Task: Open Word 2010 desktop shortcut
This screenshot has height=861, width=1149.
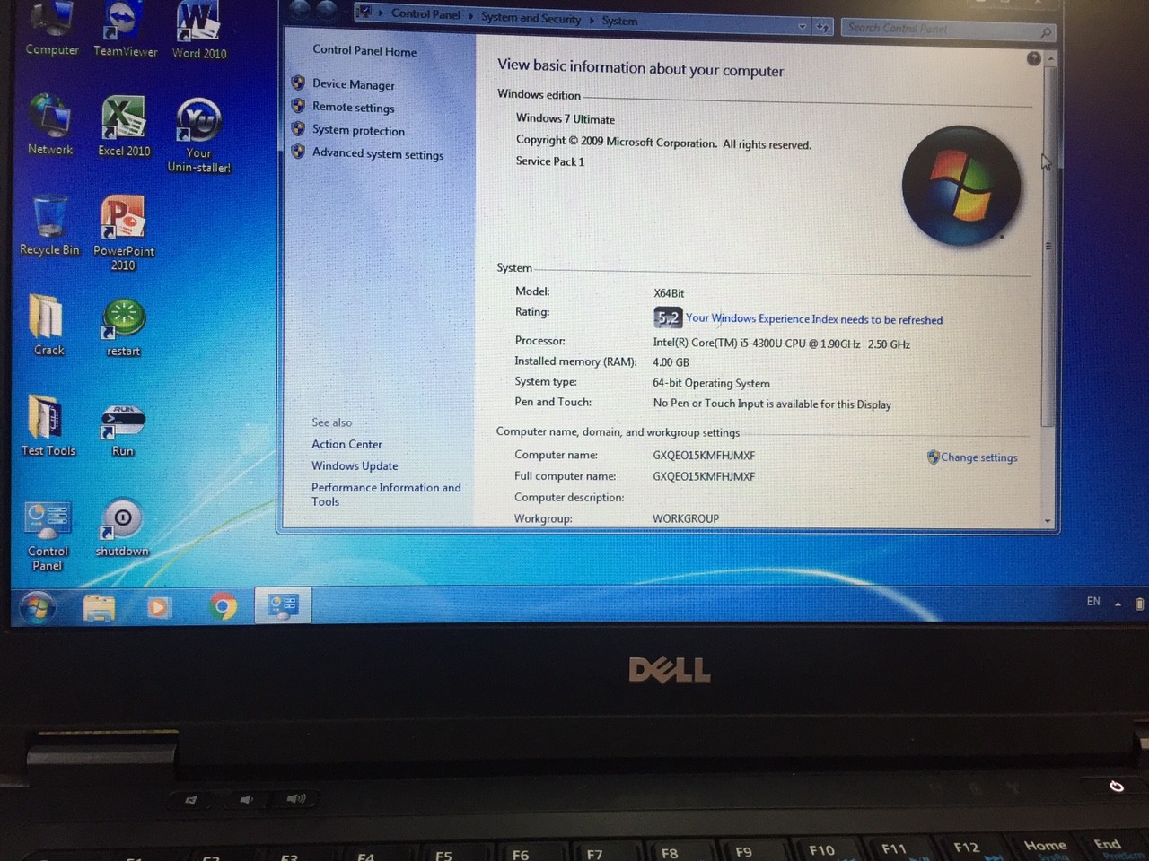Action: tap(198, 30)
